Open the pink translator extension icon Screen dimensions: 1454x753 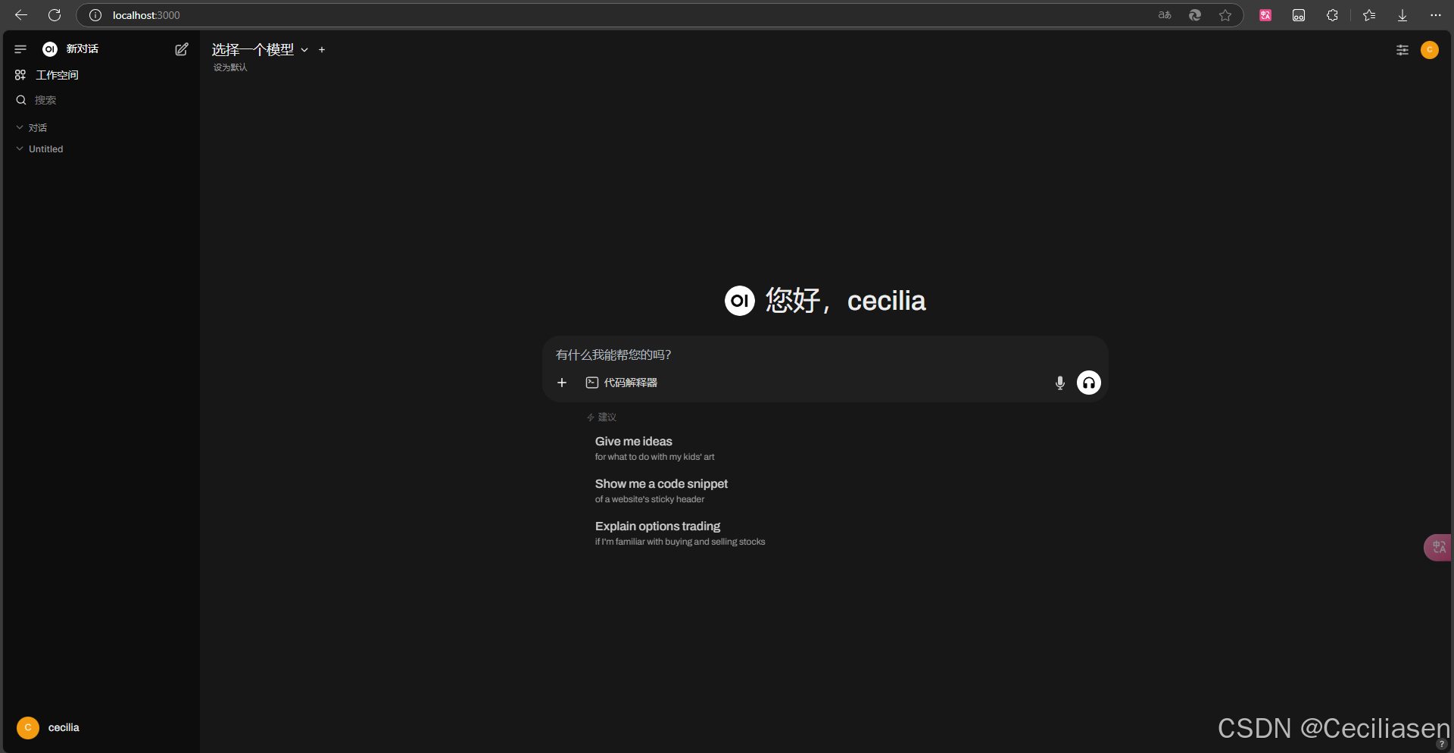pos(1265,15)
